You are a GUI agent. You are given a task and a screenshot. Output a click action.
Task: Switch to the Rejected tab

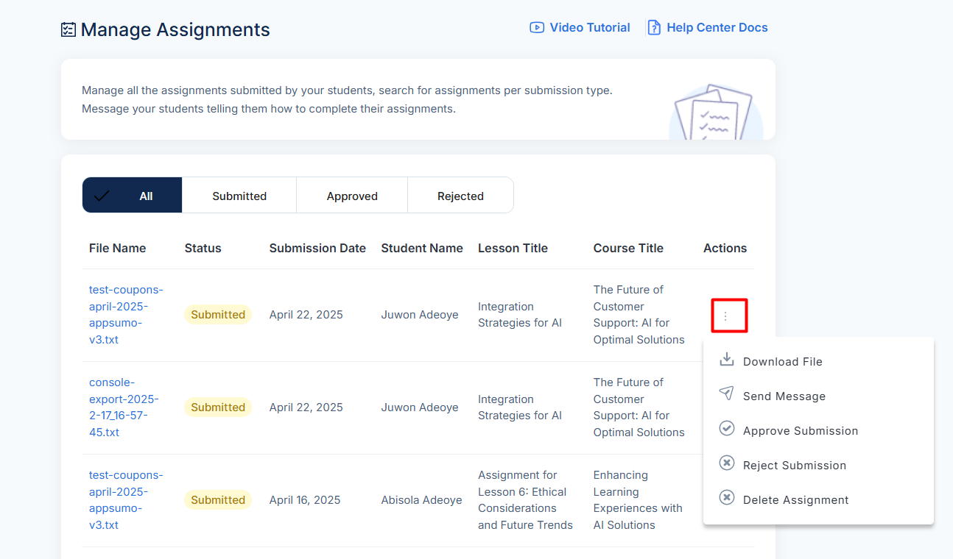[x=460, y=196]
